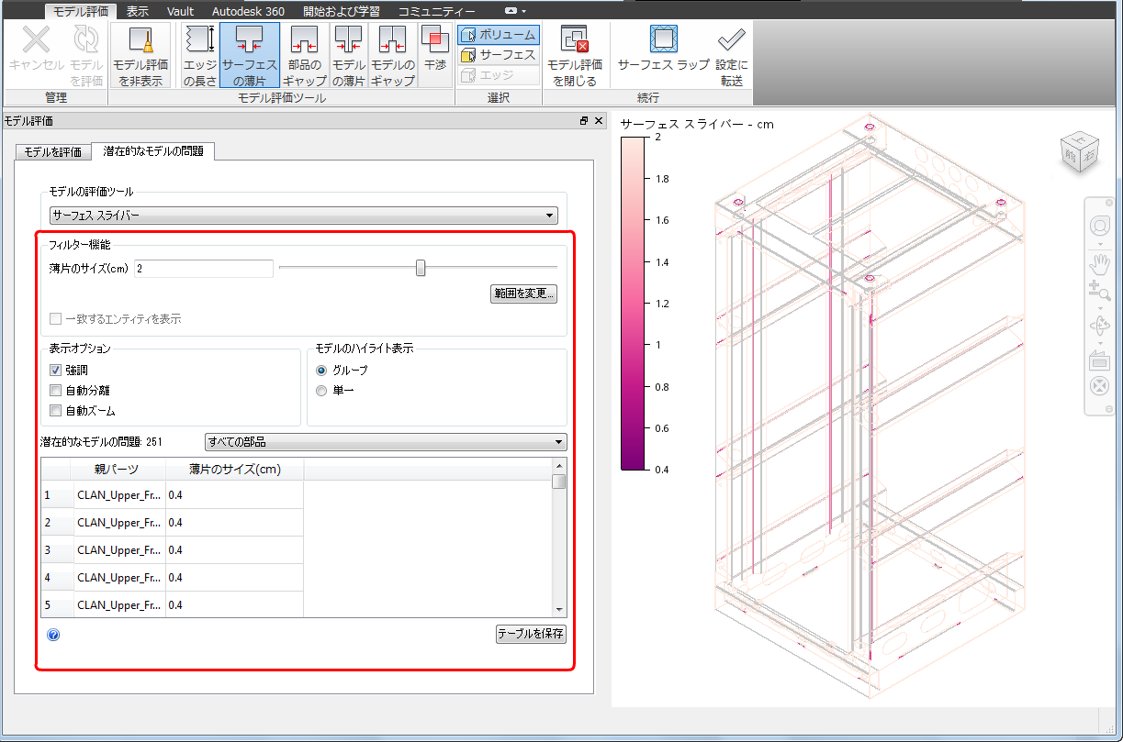
Task: Choose ボリューム selection mode
Action: 499,35
